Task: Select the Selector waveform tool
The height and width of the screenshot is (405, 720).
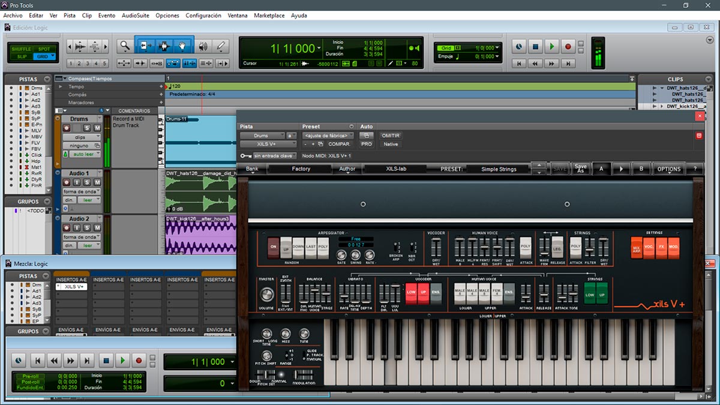Action: tap(164, 46)
